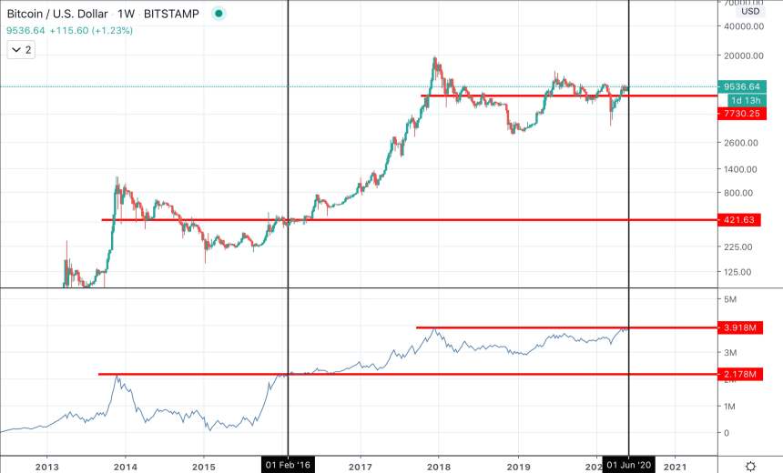Change the 1W timeframe label
The image size is (783, 473).
127,14
